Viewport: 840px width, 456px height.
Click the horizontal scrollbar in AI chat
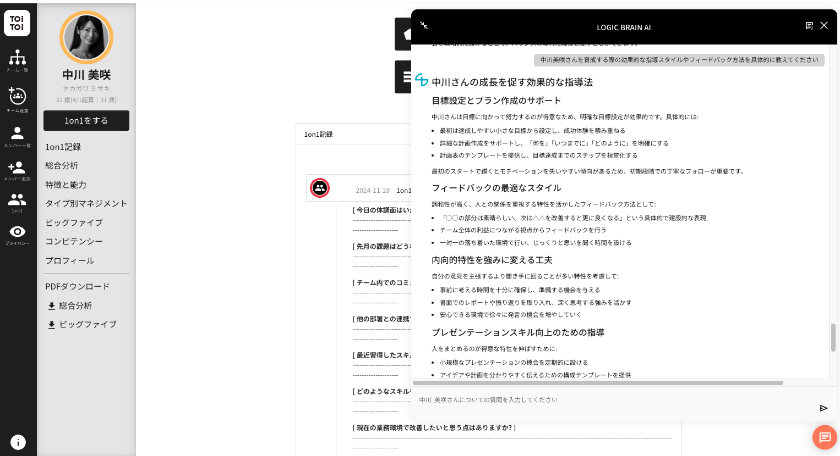pos(598,383)
